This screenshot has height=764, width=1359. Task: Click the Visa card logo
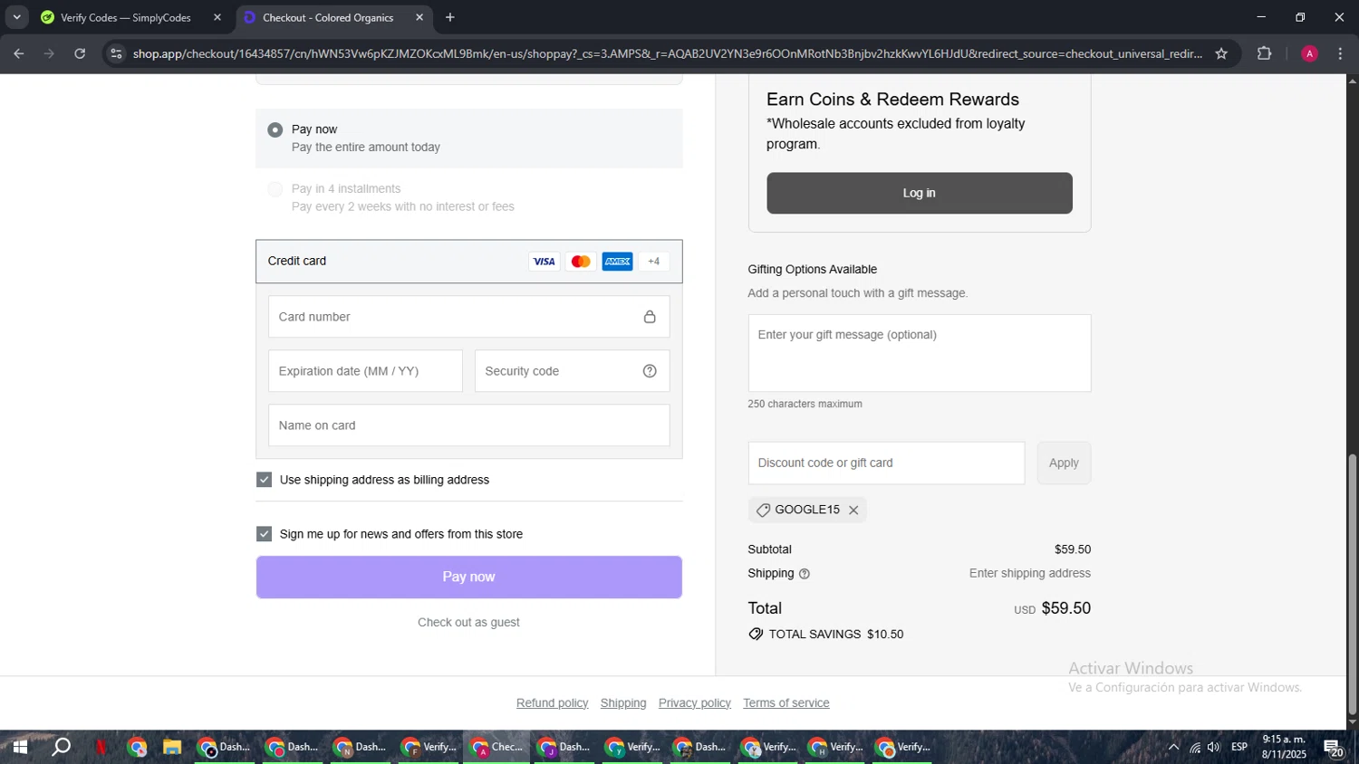544,262
